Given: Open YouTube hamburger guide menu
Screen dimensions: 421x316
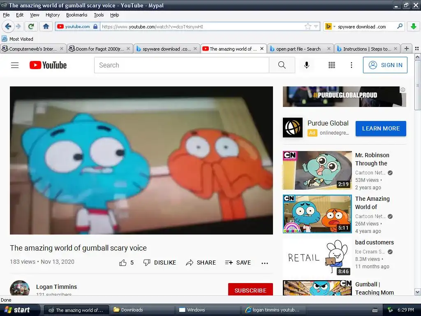Looking at the screenshot, I should 15,65.
